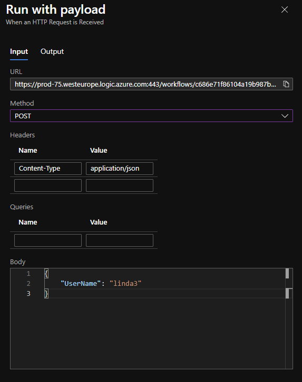Click the body editor vertical scrollbar thumb
The image size is (302, 382).
coord(287,273)
